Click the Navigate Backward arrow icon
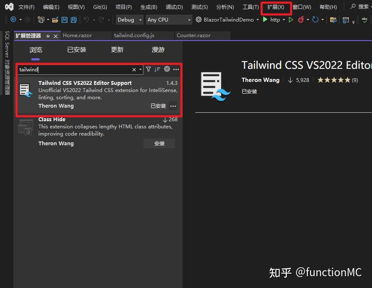Viewport: 372px width, 288px height. 13,19
